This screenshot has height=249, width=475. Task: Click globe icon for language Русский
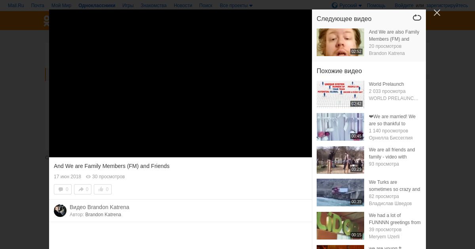point(334,6)
